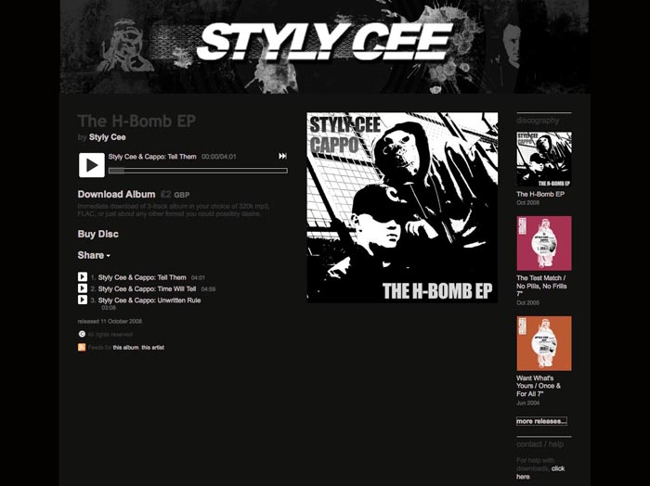Skip to next track icon
This screenshot has height=486, width=650.
[282, 156]
